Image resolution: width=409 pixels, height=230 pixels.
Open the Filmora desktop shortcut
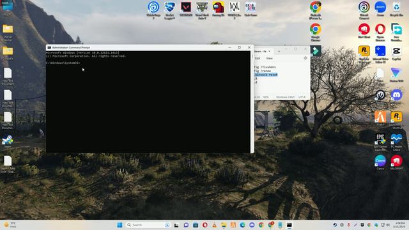tap(316, 50)
